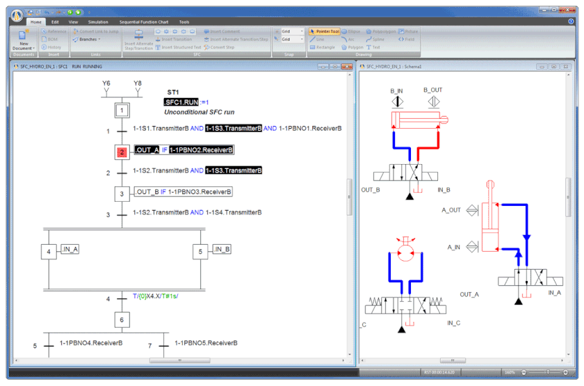Select the Polypolygon drawing tool
Screen dimensions: 584x386
381,31
